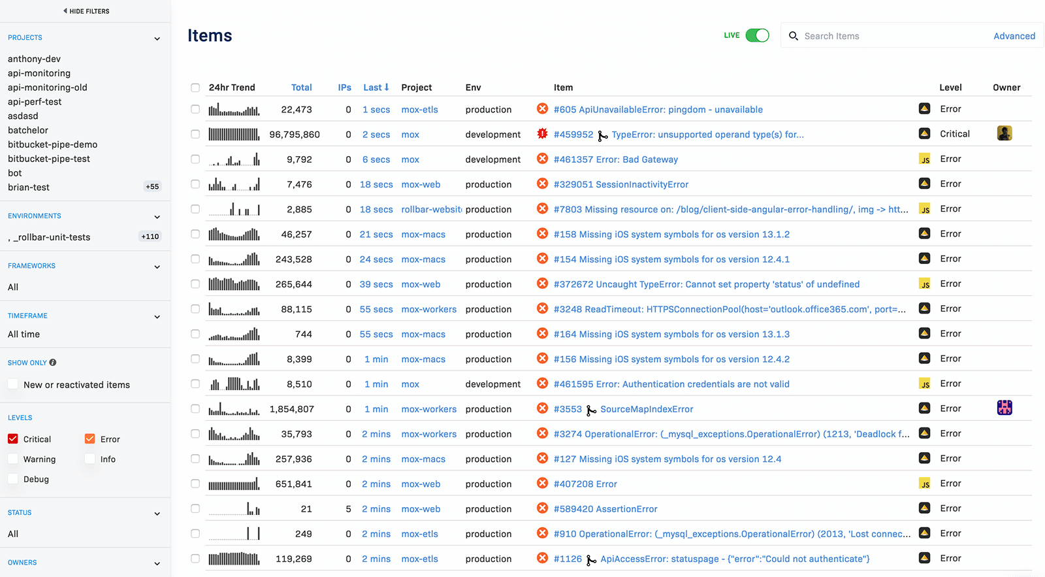Check the Info level checkbox
The height and width of the screenshot is (577, 1045).
90,459
